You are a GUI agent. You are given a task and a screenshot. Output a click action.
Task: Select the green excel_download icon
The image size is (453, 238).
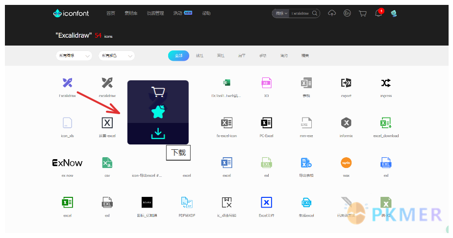(x=386, y=123)
